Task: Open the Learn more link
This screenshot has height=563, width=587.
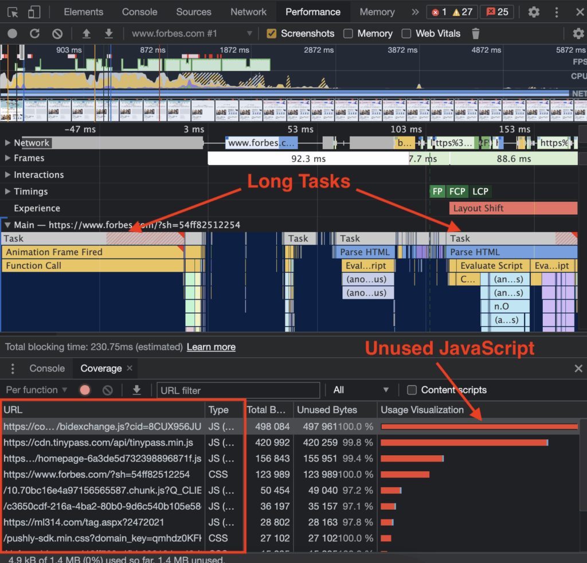Action: 211,347
